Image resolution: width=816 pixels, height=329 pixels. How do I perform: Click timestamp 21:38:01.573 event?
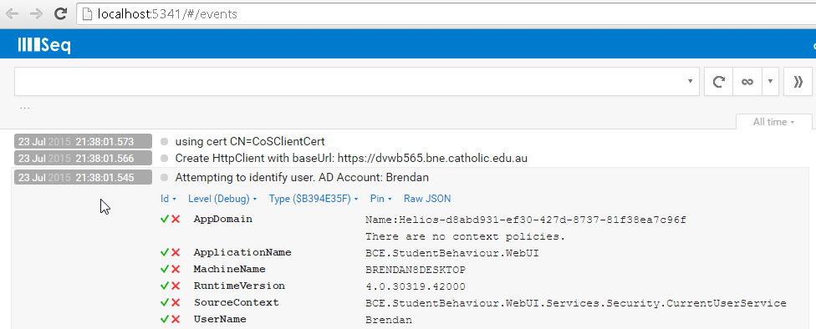84,141
